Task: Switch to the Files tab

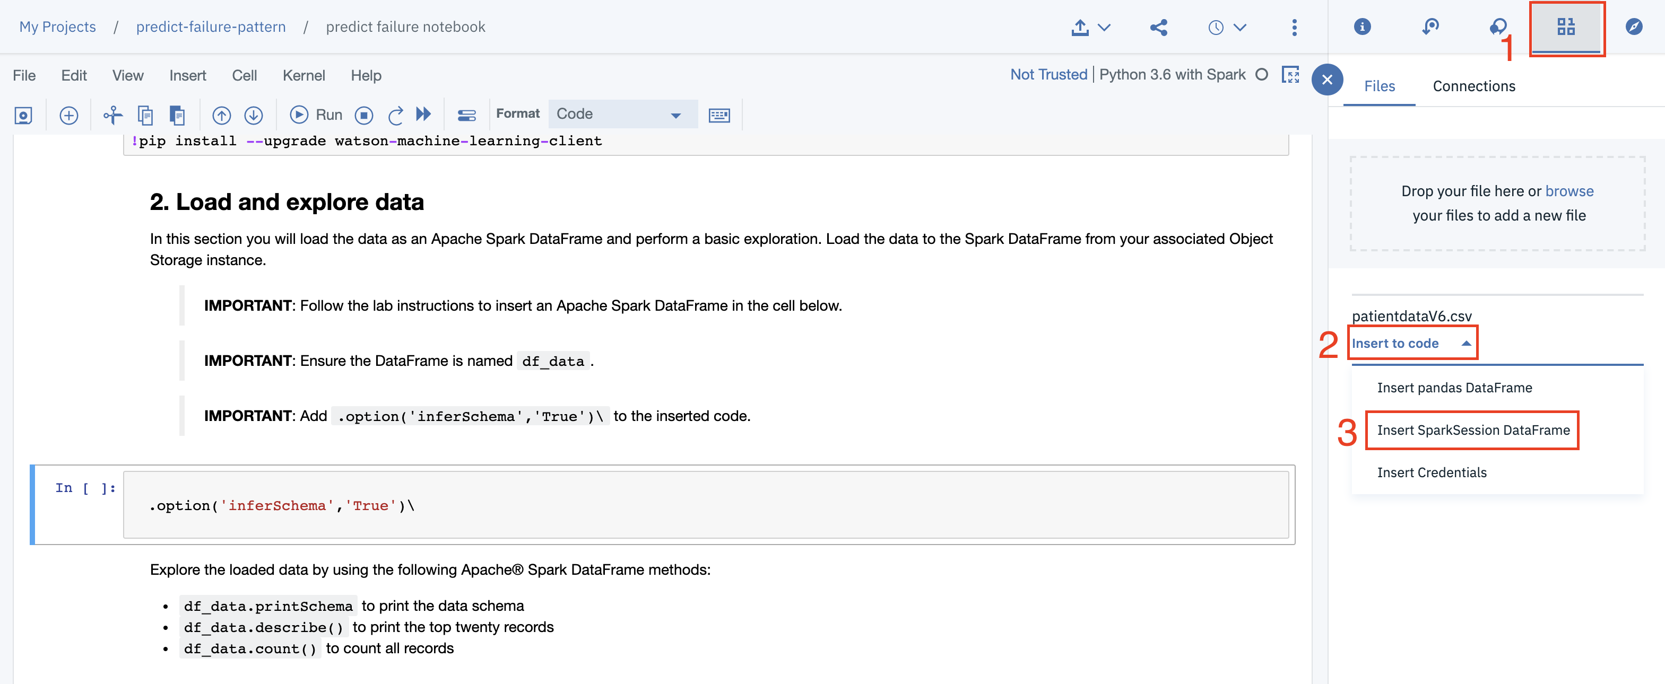Action: tap(1380, 86)
